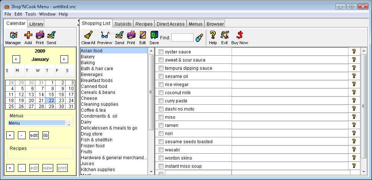This screenshot has height=180, width=372.
Task: Select Bakery in category list
Action: [x=88, y=56]
